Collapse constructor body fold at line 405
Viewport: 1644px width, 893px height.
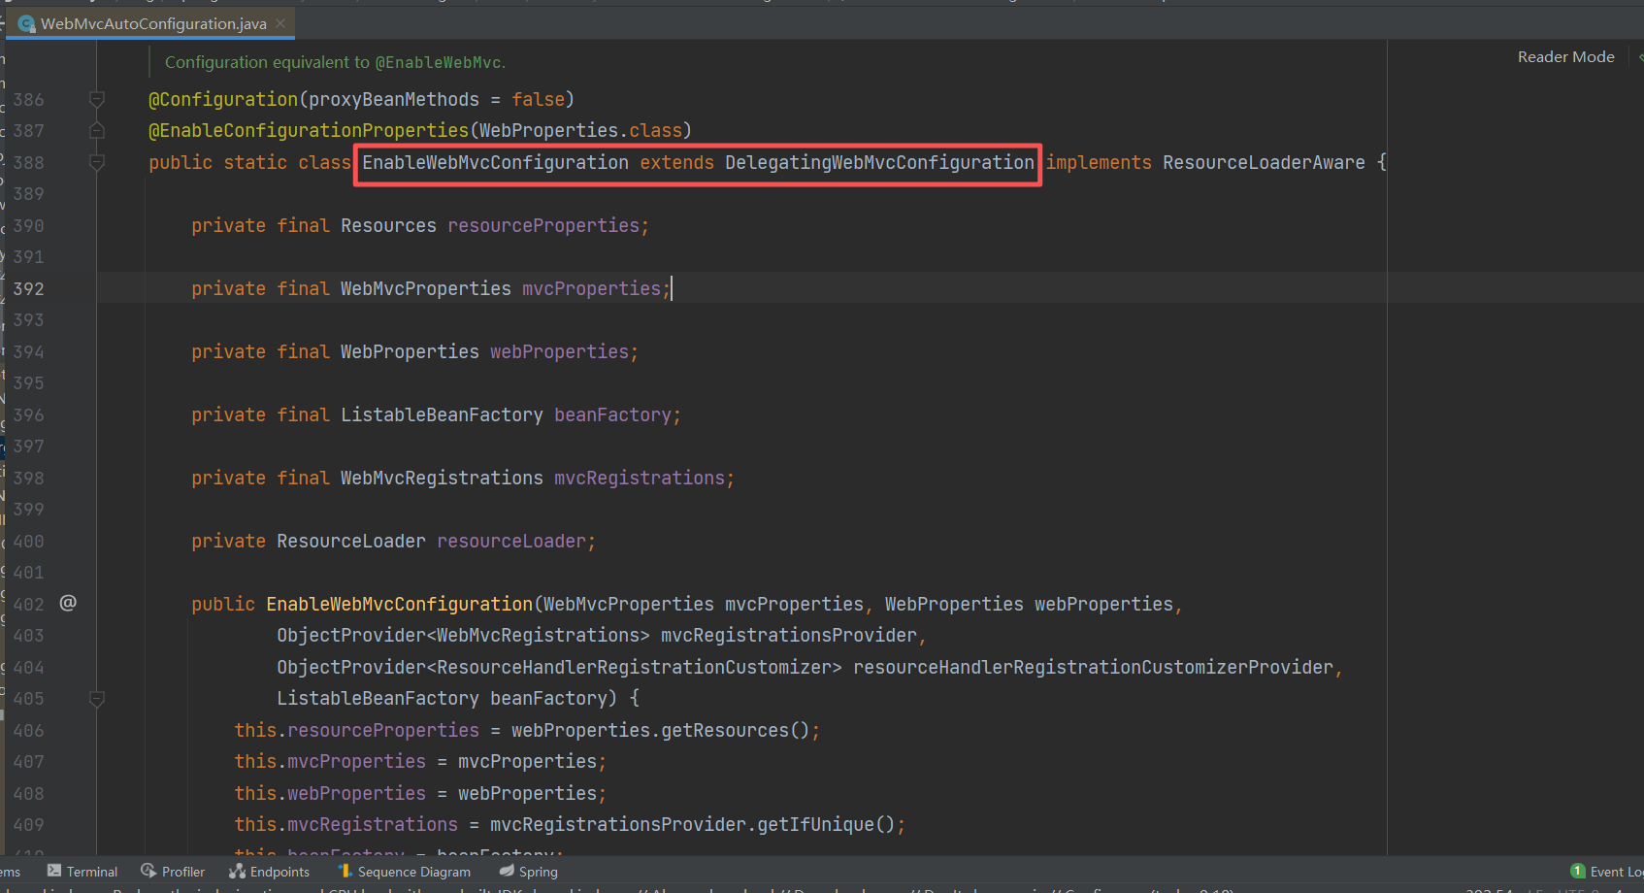97,698
